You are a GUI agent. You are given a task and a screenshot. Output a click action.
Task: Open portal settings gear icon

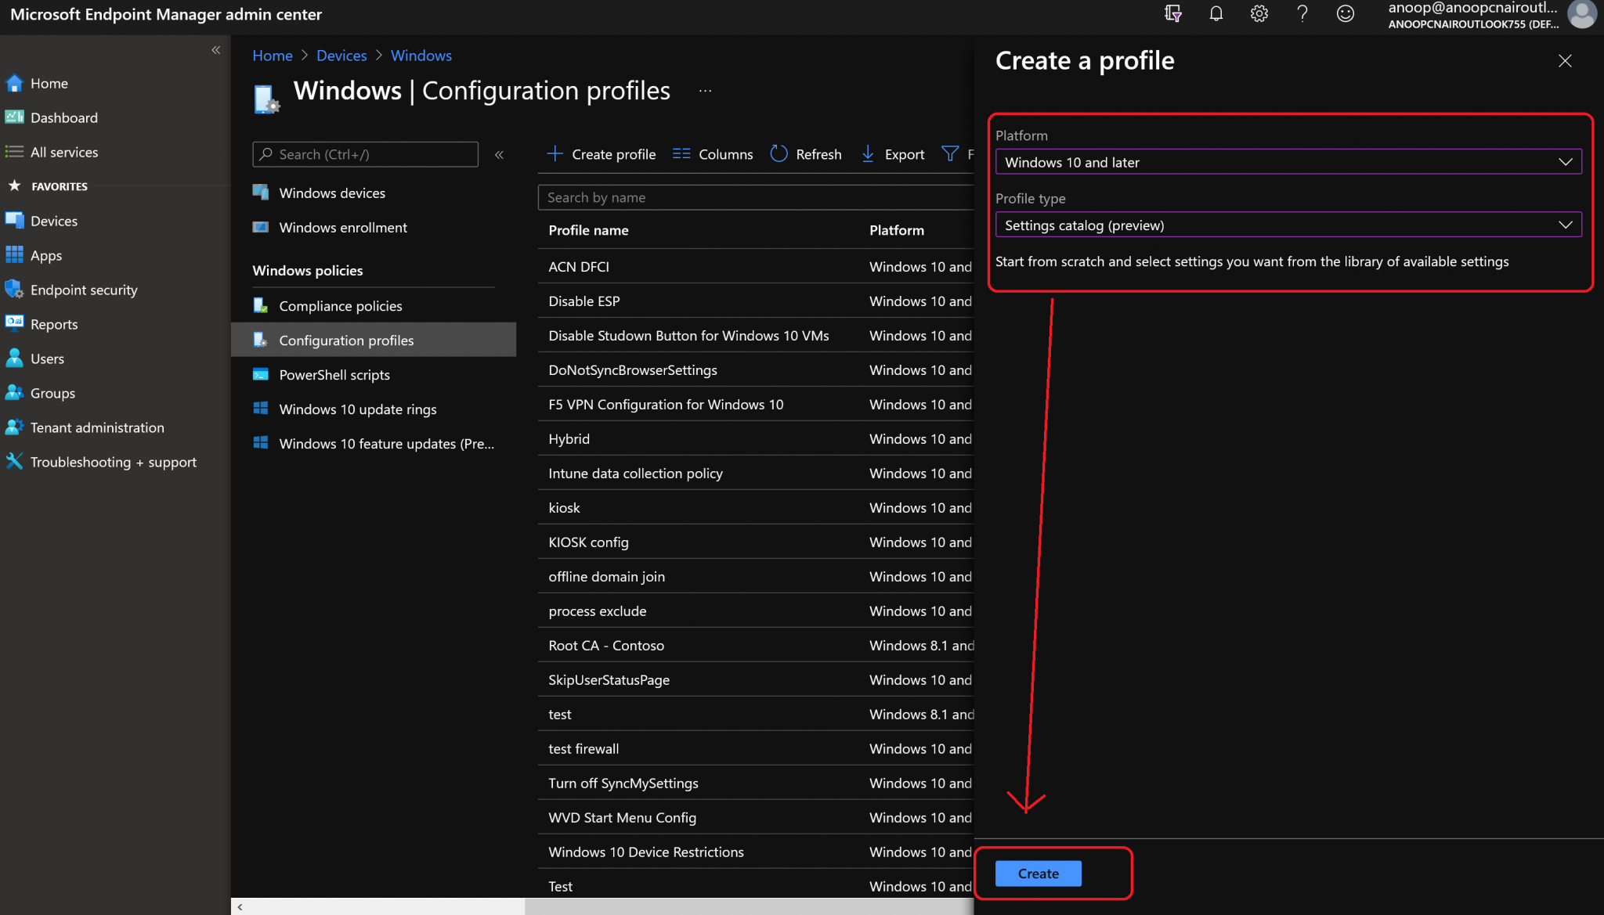tap(1259, 14)
